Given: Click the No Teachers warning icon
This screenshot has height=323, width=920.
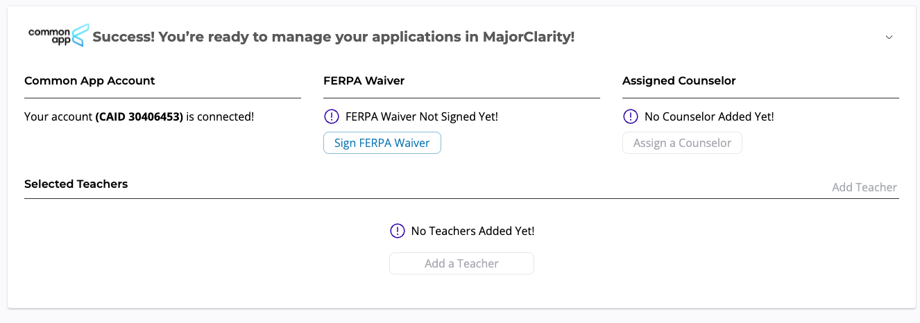Looking at the screenshot, I should coord(397,231).
